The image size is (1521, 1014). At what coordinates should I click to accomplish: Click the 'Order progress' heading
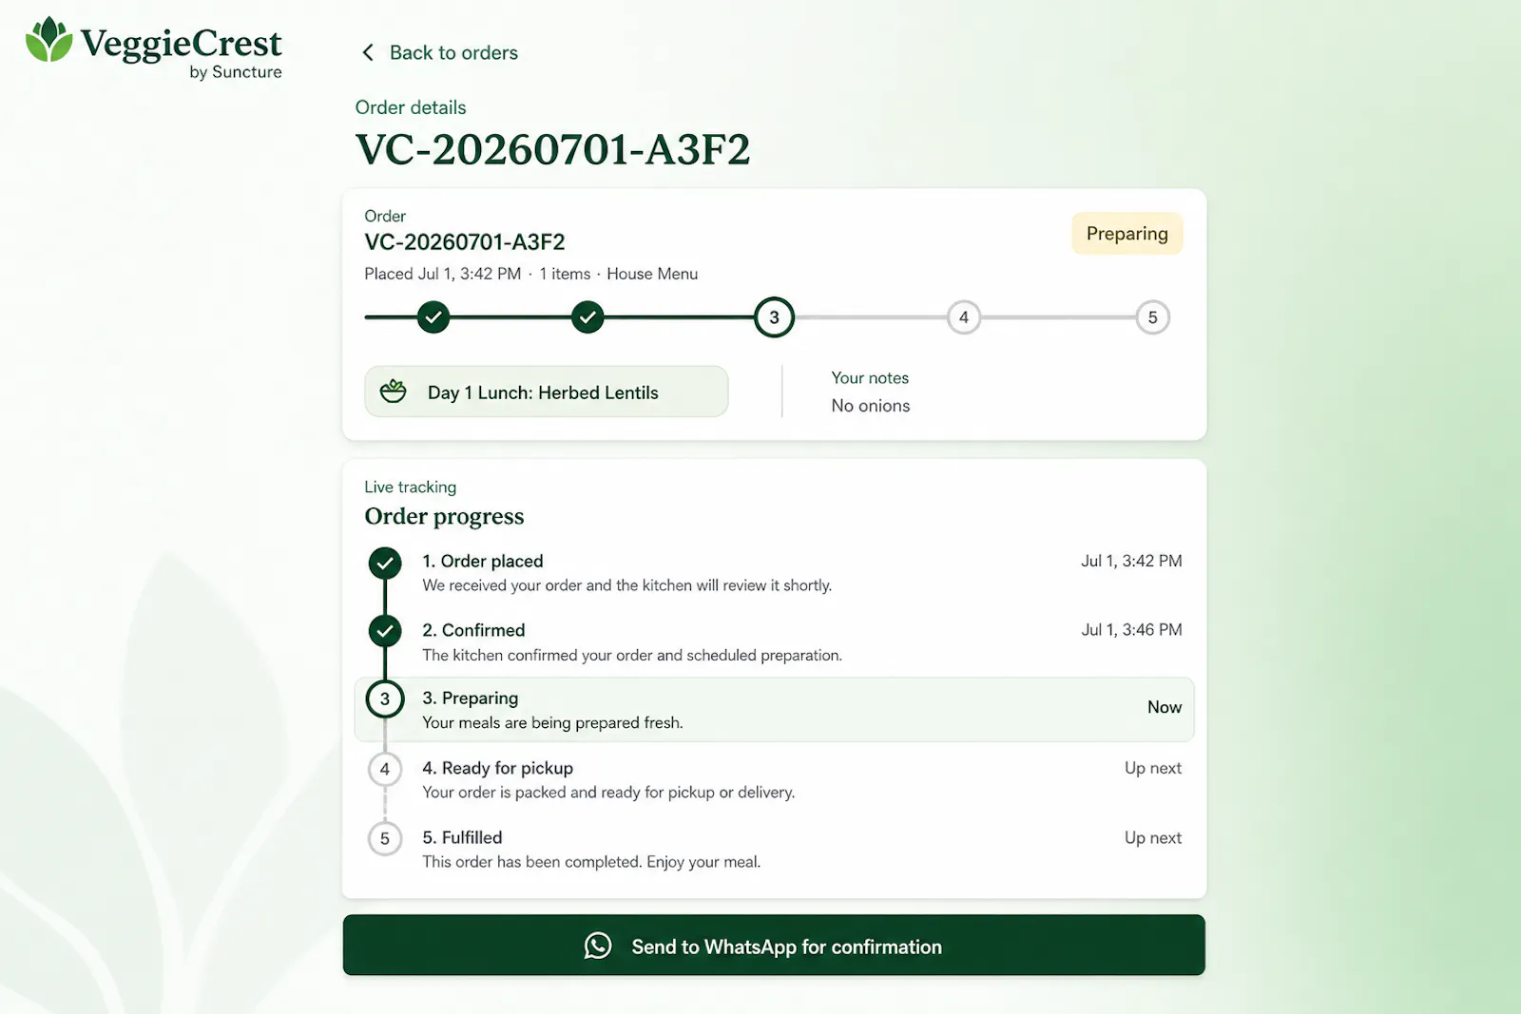444,516
